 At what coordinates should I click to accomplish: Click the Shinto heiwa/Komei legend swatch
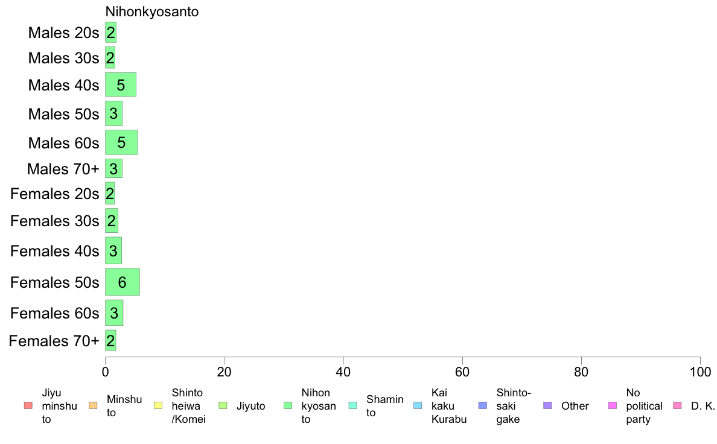(158, 405)
